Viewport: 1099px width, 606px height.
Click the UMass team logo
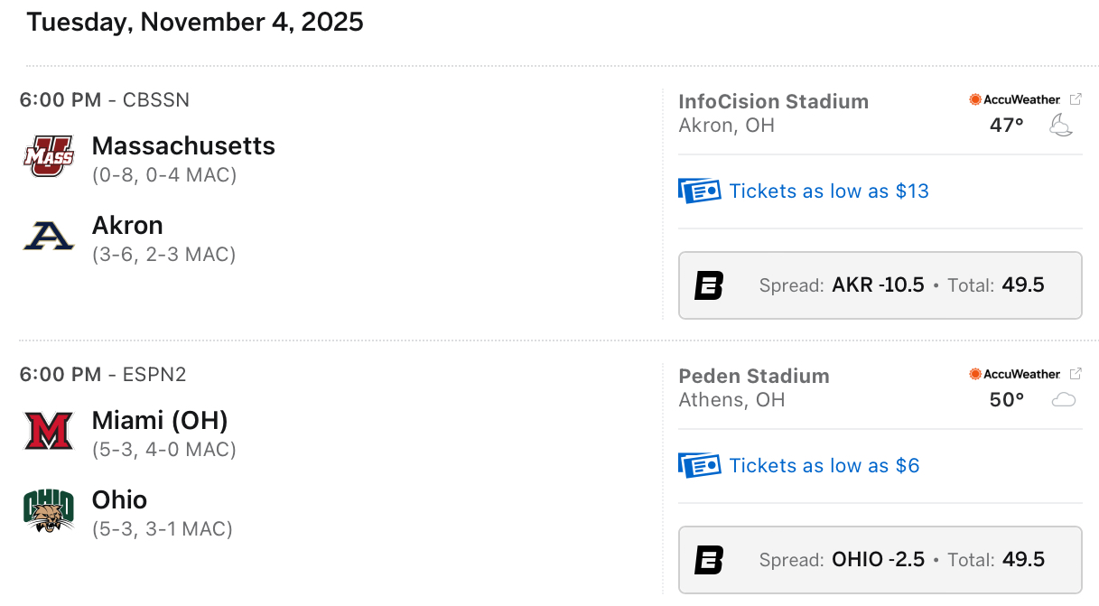[48, 156]
